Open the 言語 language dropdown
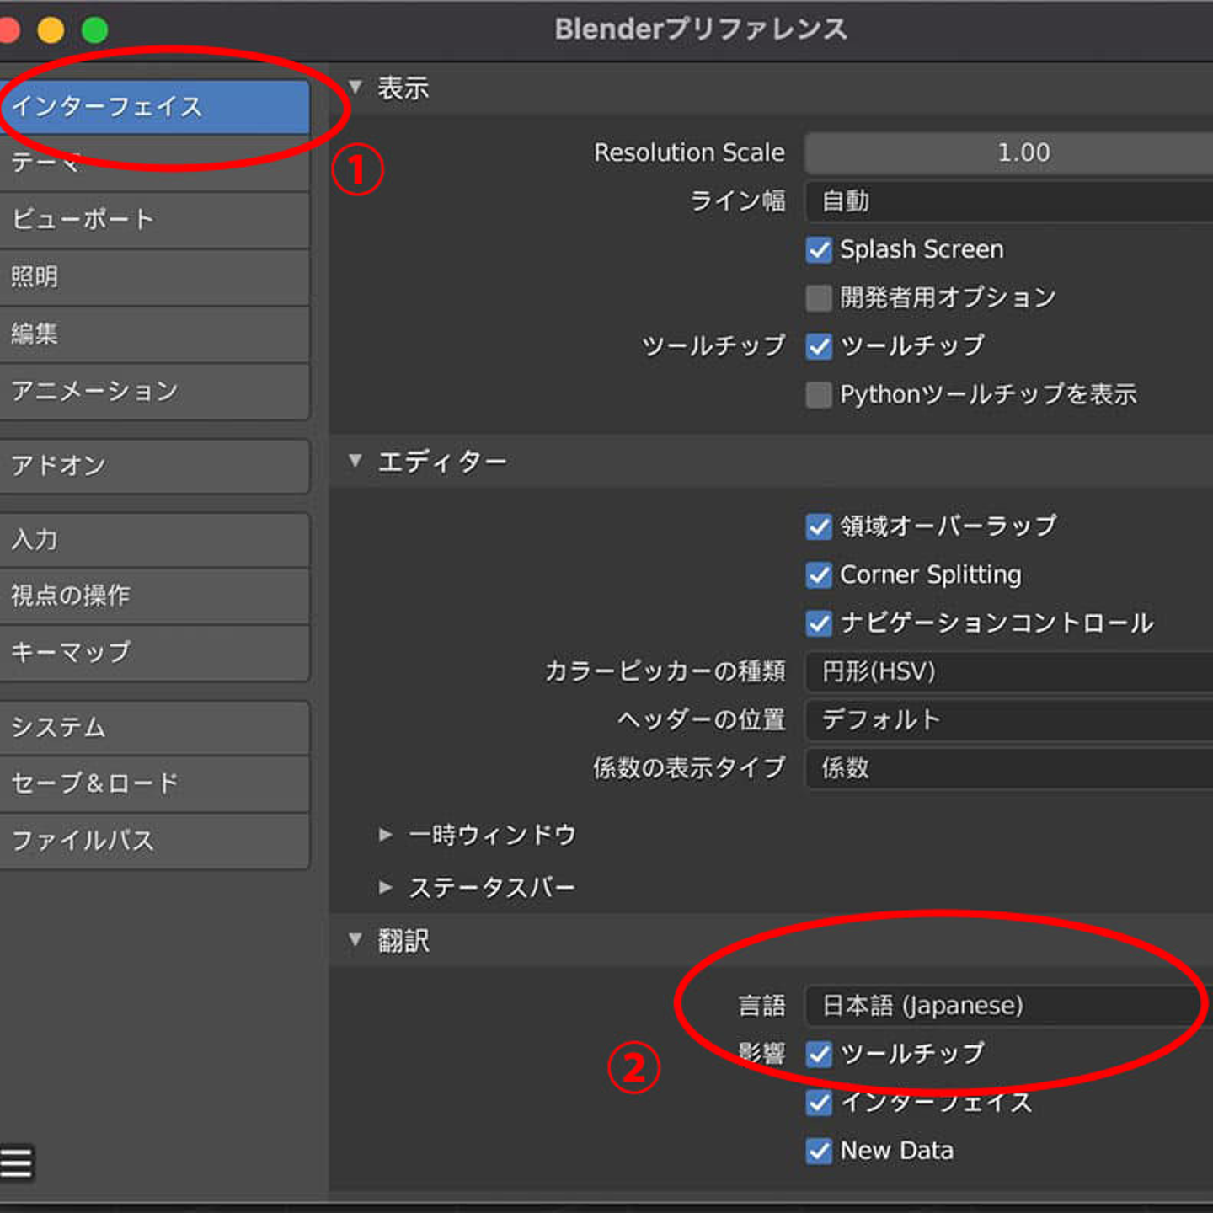Screen dimensions: 1213x1213 point(1008,1005)
